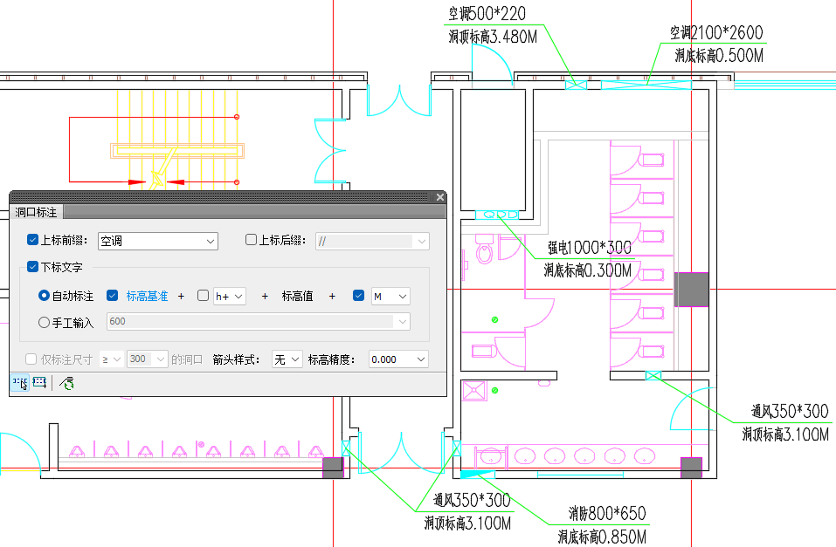The height and width of the screenshot is (547, 836).
Task: Select the 自动标注 radio button
Action: pos(45,296)
